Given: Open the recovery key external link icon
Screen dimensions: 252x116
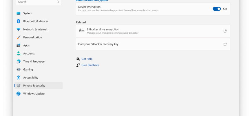Looking at the screenshot, I should pos(225,44).
